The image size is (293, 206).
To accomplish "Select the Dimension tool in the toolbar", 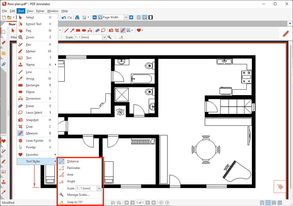I will click(90, 30).
